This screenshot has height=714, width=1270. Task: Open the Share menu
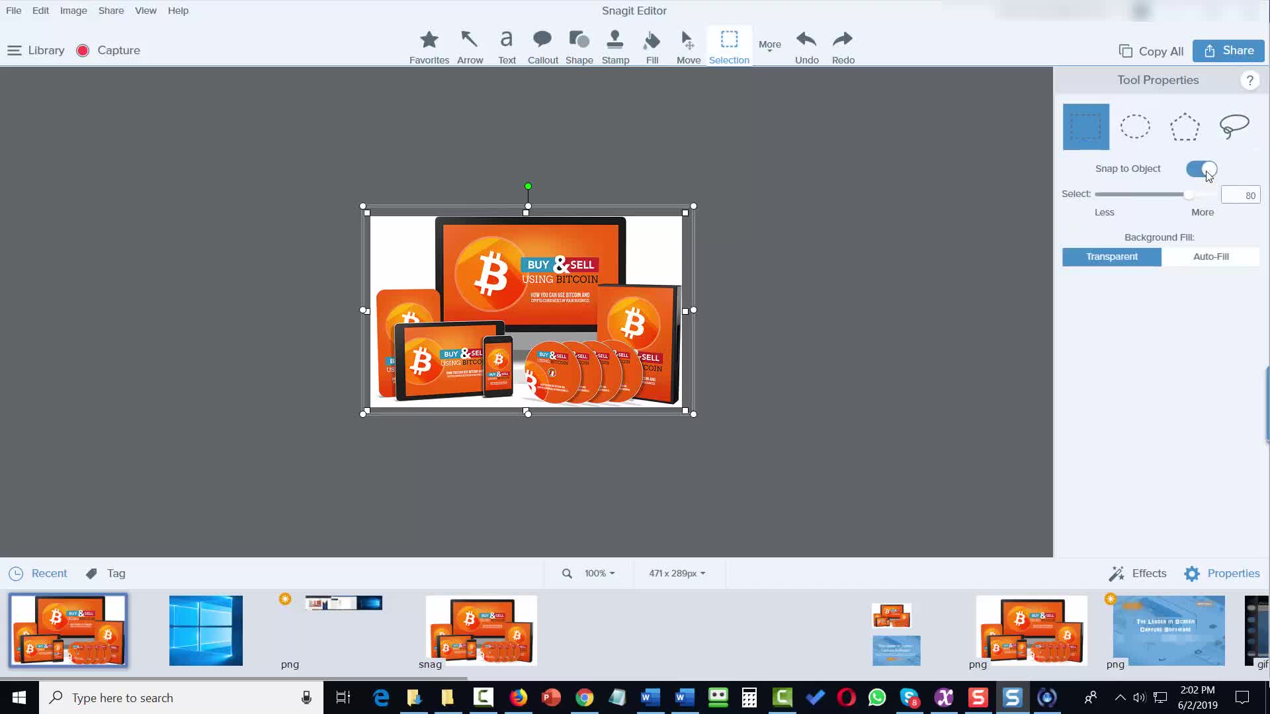111,11
